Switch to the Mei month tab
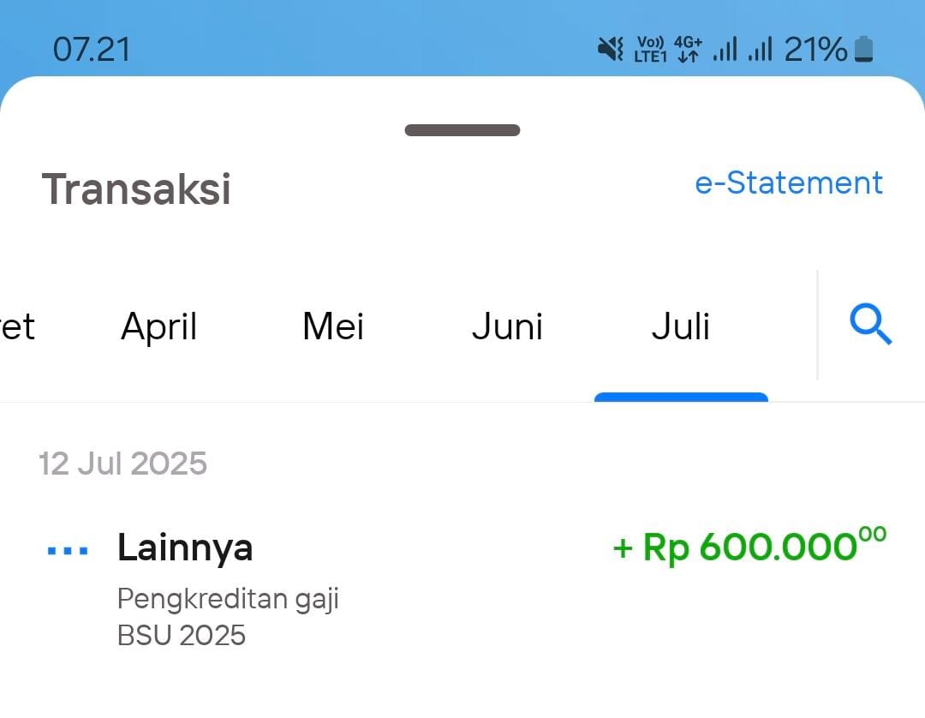This screenshot has width=925, height=718. coord(333,326)
